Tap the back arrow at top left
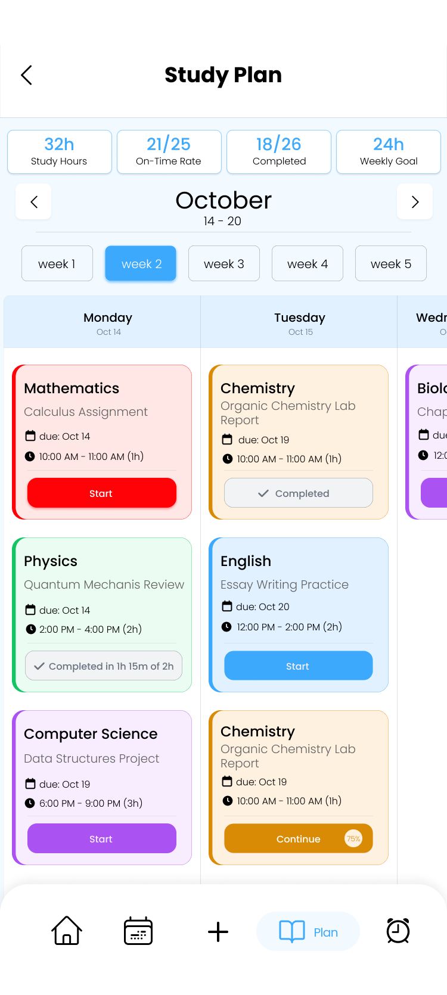 [x=26, y=75]
